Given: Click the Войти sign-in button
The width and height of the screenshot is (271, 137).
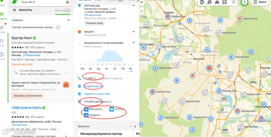Looking at the screenshot, I should click(260, 2).
